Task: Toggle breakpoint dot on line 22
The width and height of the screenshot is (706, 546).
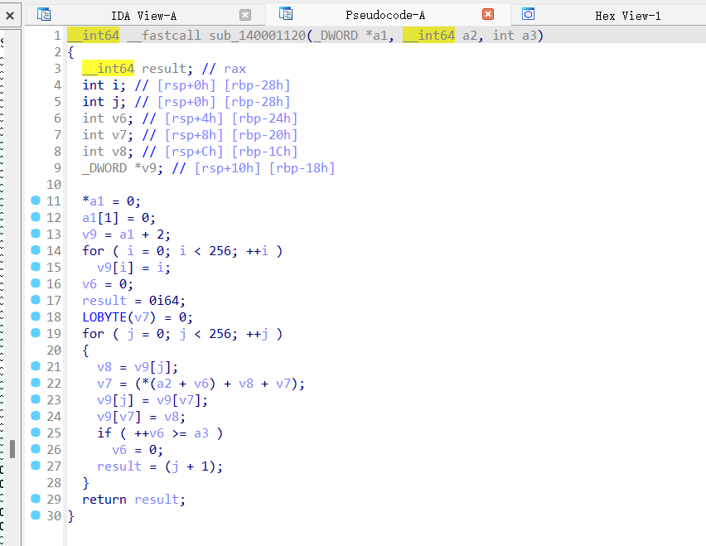Action: click(36, 382)
